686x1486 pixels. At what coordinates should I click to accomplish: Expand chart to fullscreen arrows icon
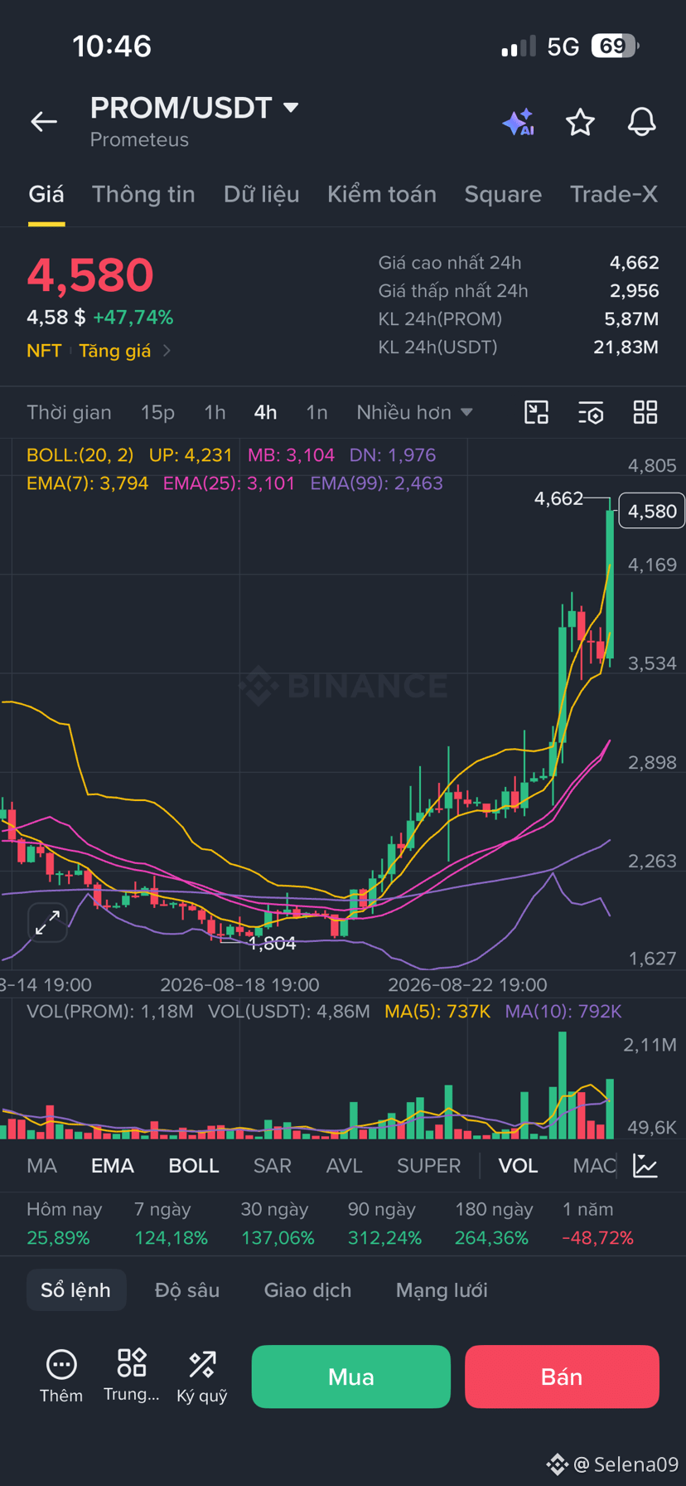click(x=47, y=922)
